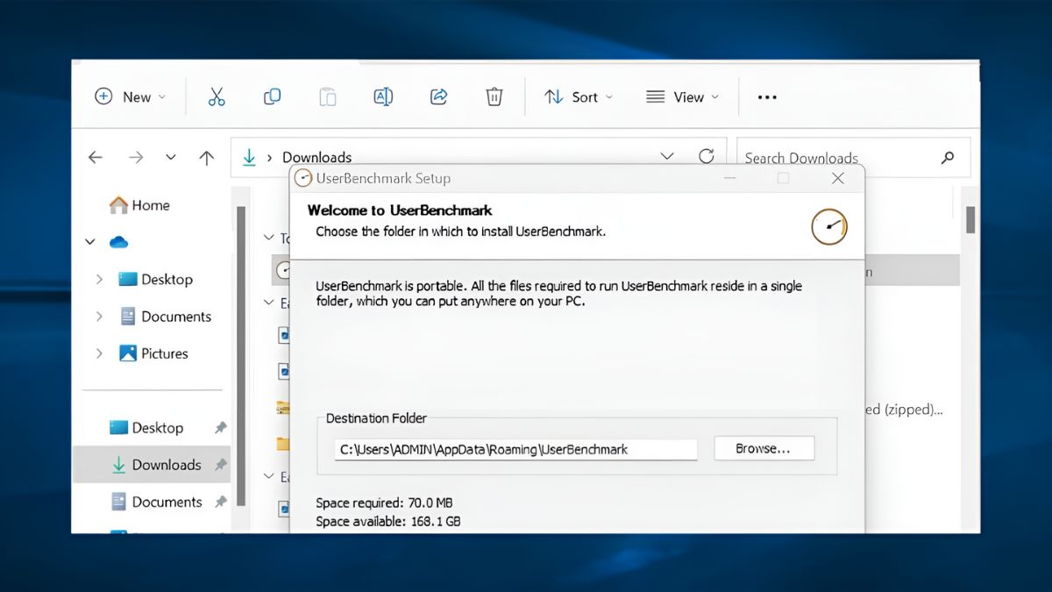Viewport: 1052px width, 592px height.
Task: Click the Paste clipboard icon
Action: pyautogui.click(x=328, y=97)
